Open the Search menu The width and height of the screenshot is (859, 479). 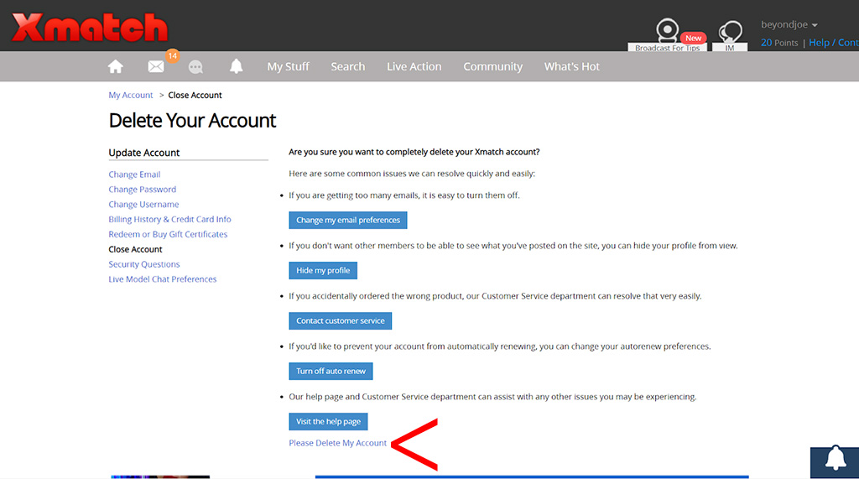[x=348, y=66]
